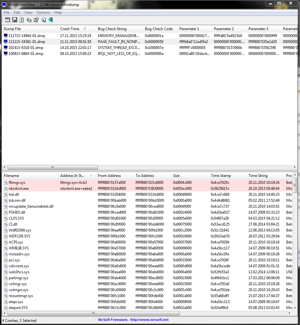Click the icon of dump 101415-6318-01.dmp
Screen dimensions: 300x325
click(x=6, y=48)
